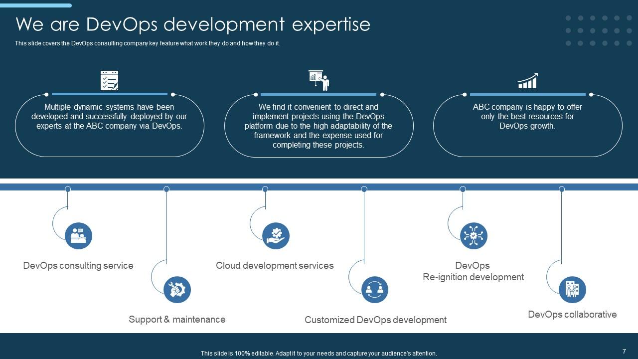Select the DevOps collaborative team icon
The height and width of the screenshot is (359, 638).
pos(572,289)
